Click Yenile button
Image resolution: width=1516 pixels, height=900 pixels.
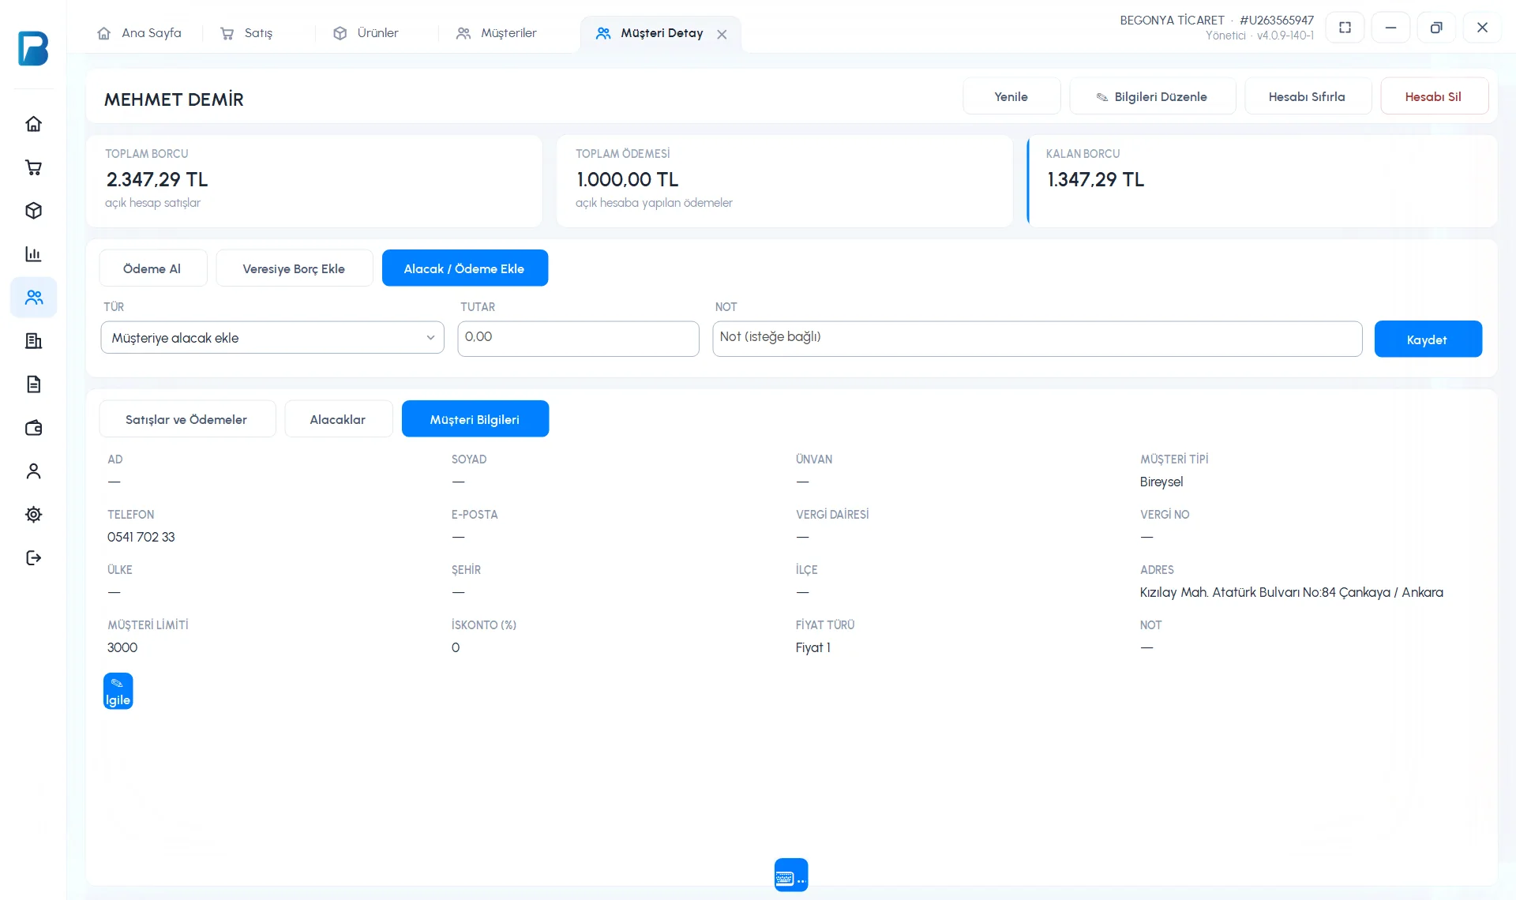click(1011, 96)
